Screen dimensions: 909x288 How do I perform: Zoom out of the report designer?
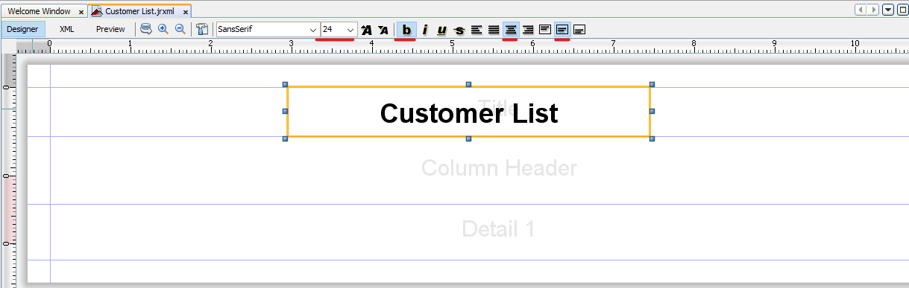coord(180,29)
